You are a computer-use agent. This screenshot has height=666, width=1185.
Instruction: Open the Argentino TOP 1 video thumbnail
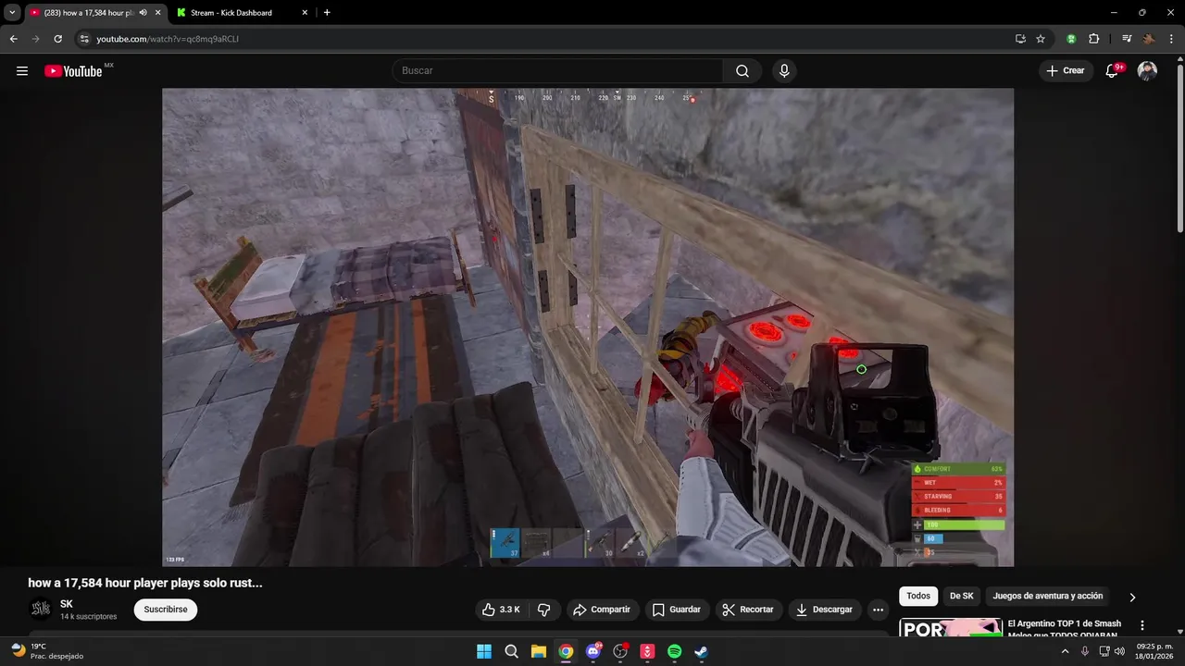click(951, 628)
